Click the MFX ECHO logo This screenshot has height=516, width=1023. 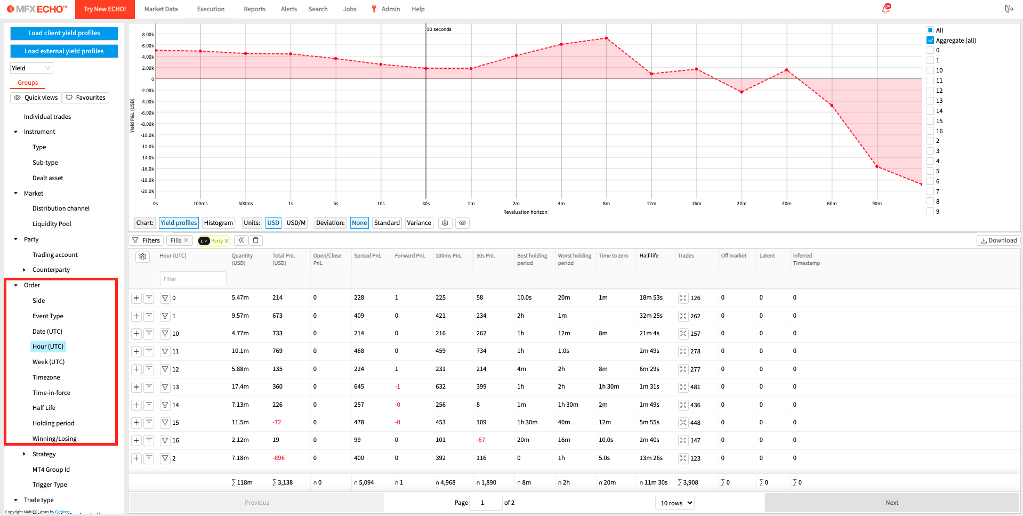click(37, 9)
